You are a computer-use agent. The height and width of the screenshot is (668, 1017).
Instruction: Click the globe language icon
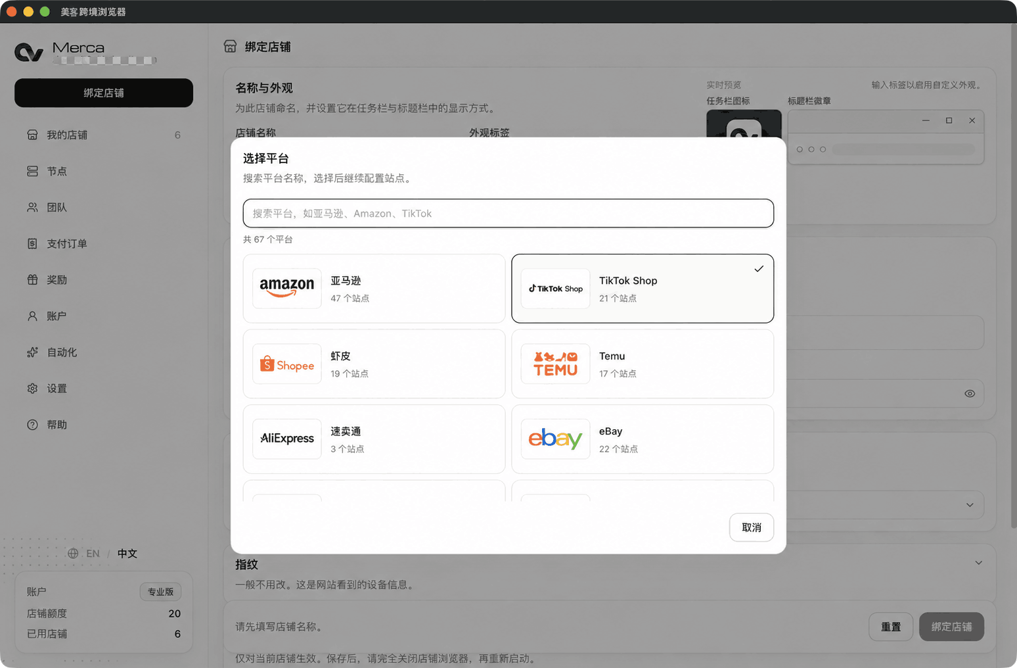pos(73,554)
